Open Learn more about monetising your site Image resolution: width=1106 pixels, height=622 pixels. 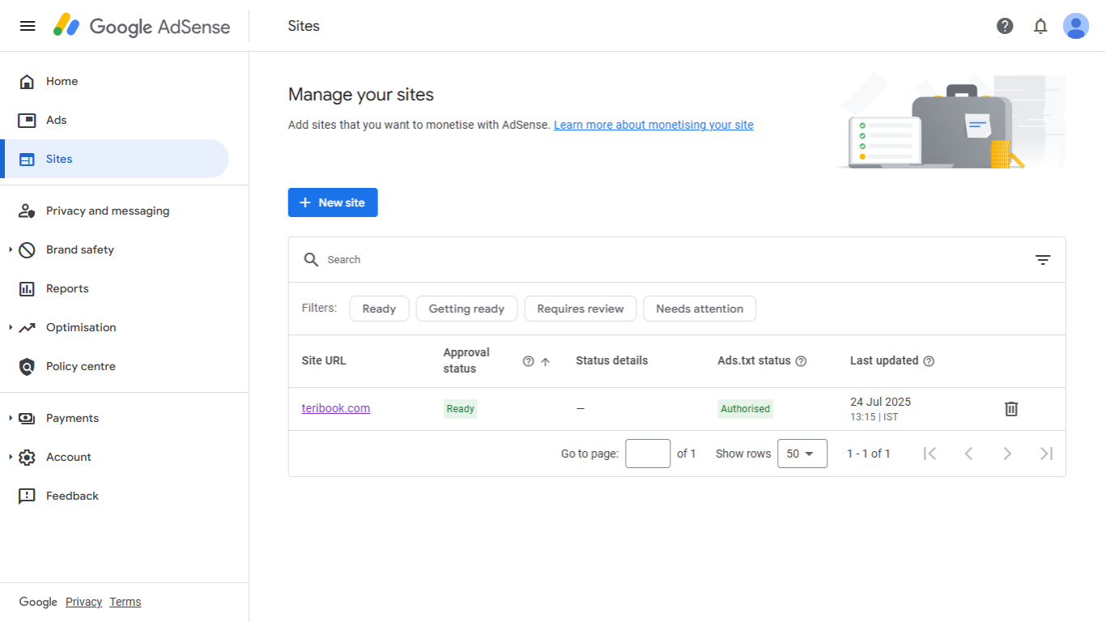point(653,125)
